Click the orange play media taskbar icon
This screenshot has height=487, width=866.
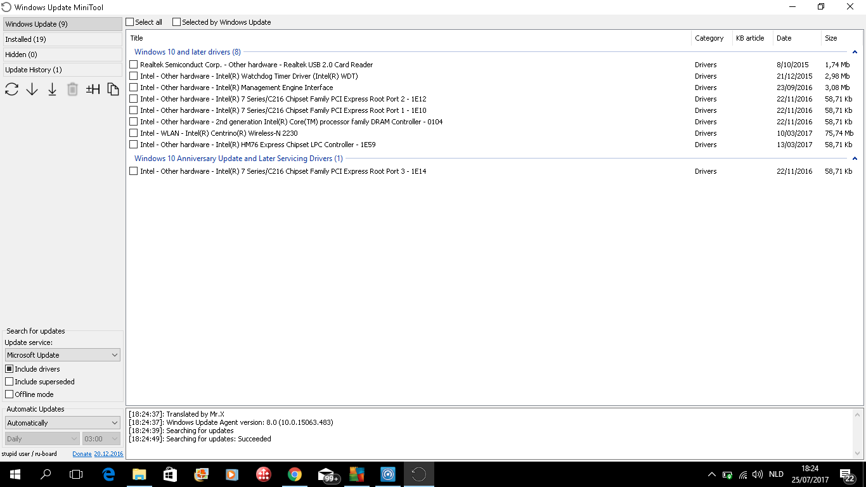pyautogui.click(x=232, y=474)
